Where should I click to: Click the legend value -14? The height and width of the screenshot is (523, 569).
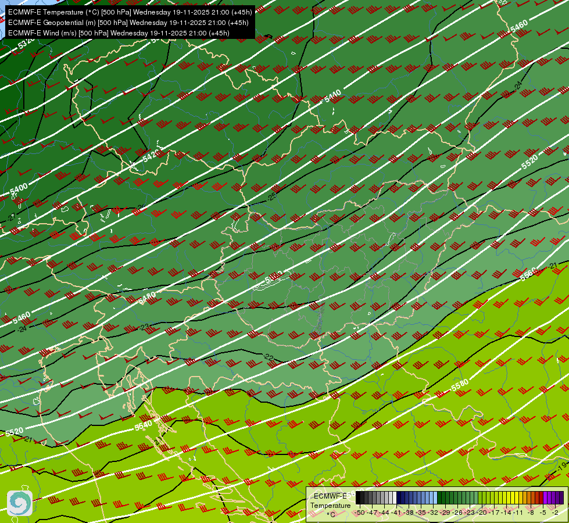click(506, 513)
